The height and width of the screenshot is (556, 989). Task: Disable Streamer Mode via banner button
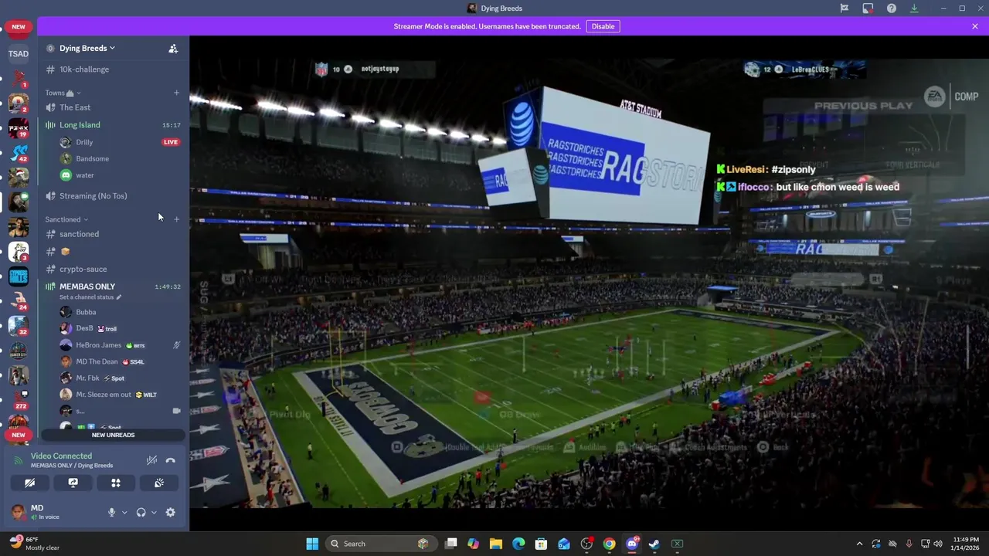(603, 26)
